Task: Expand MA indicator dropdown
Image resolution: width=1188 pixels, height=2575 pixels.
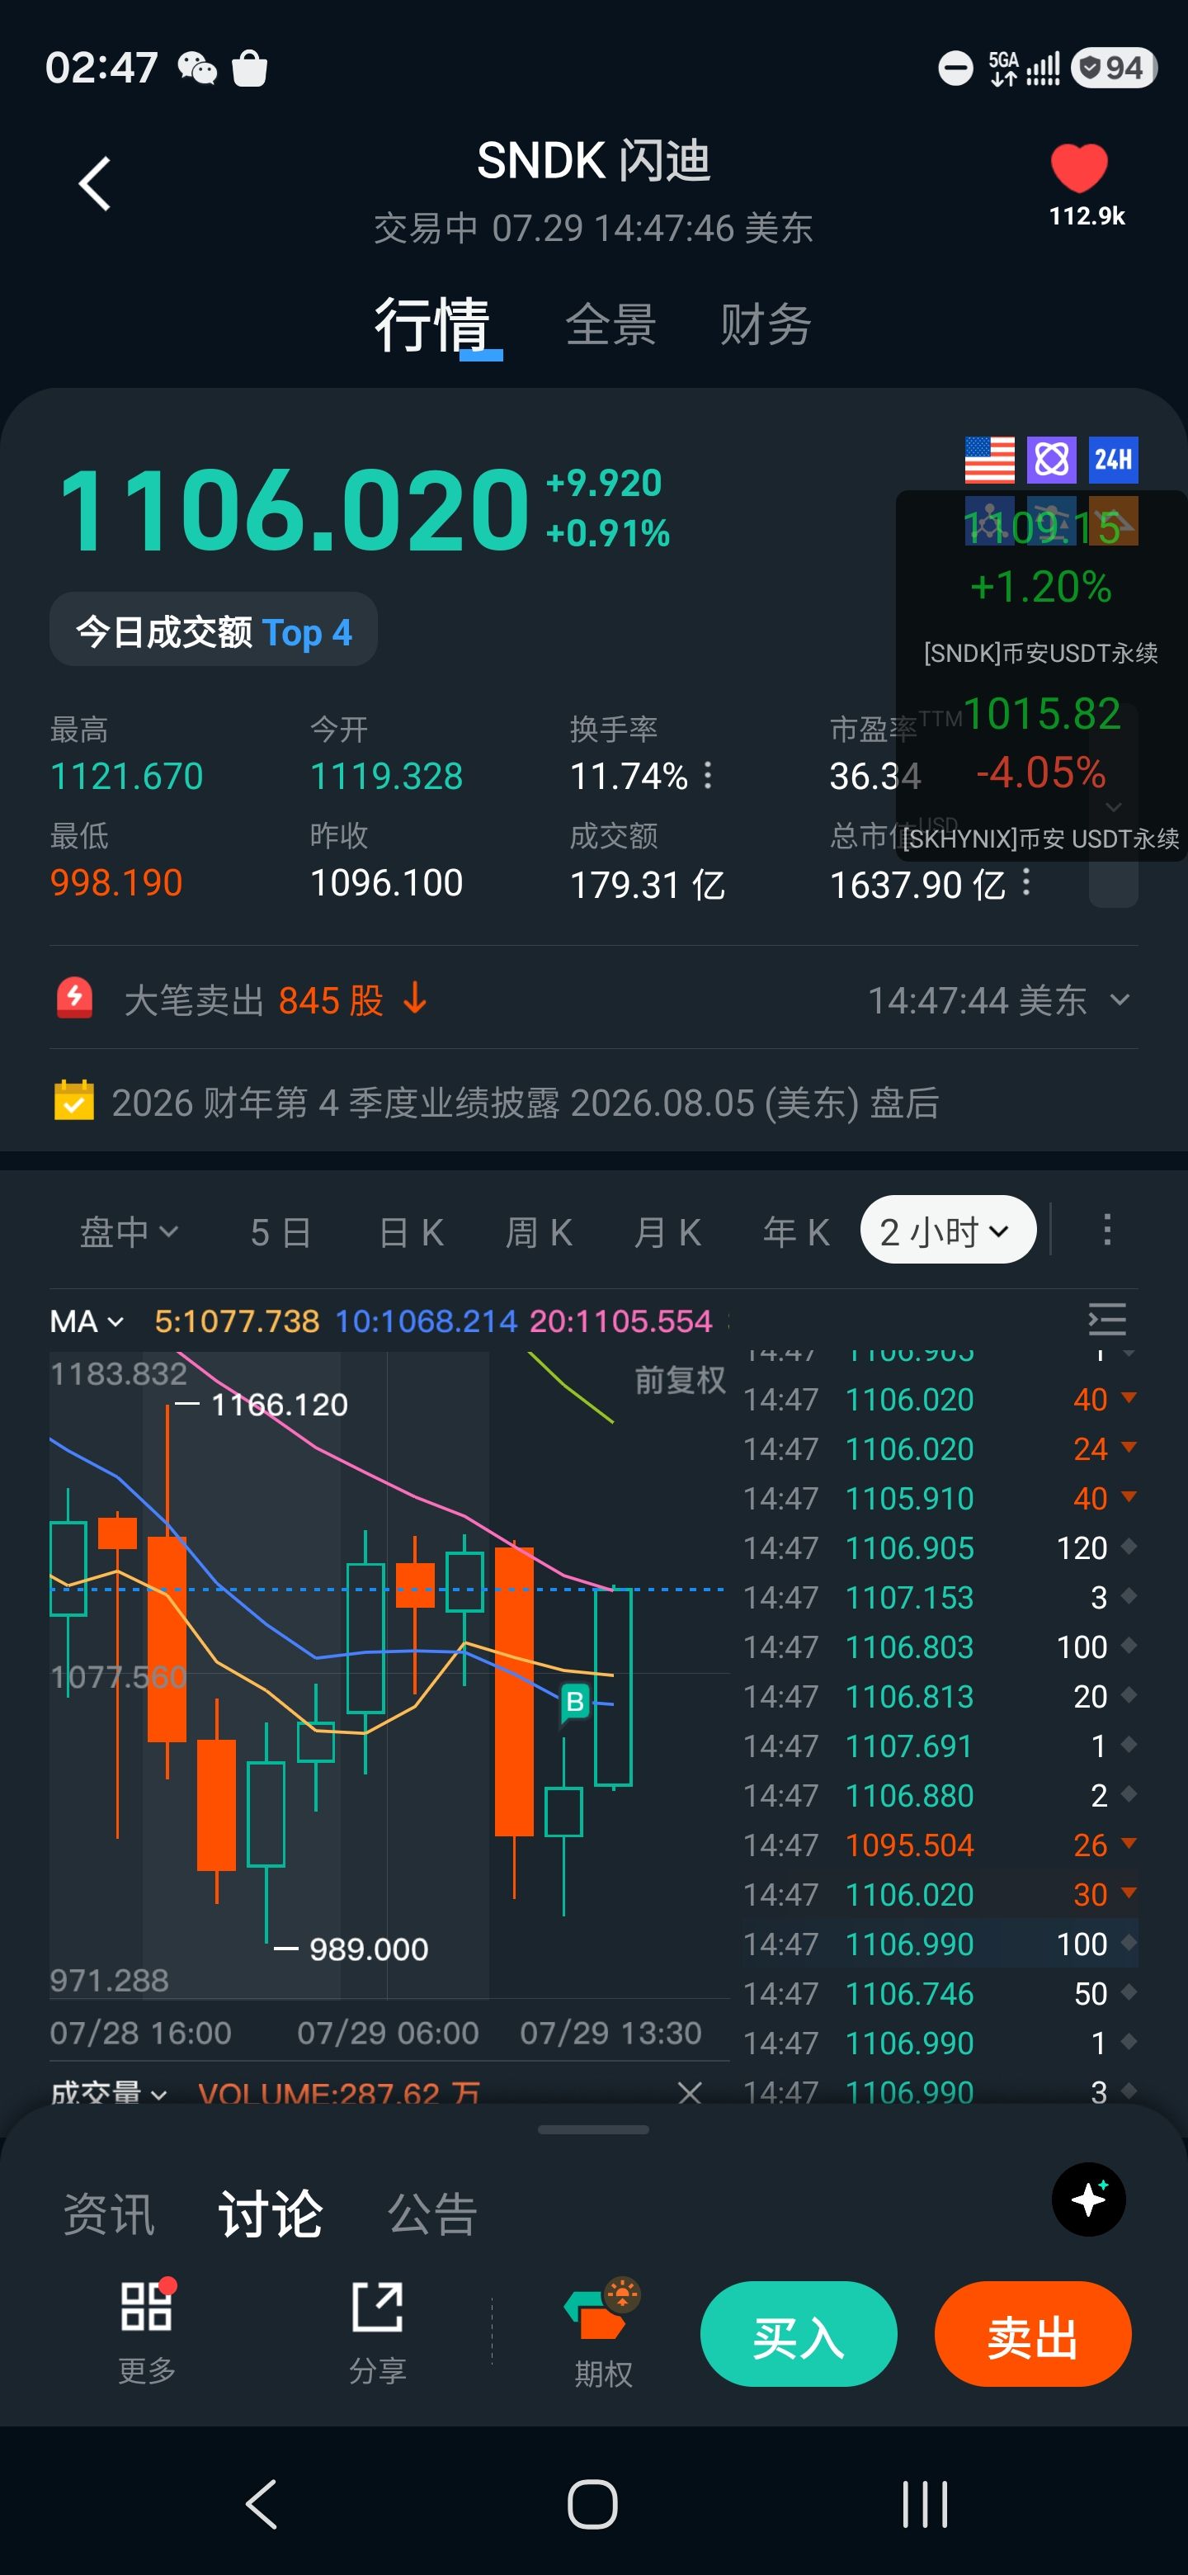Action: pyautogui.click(x=87, y=1321)
